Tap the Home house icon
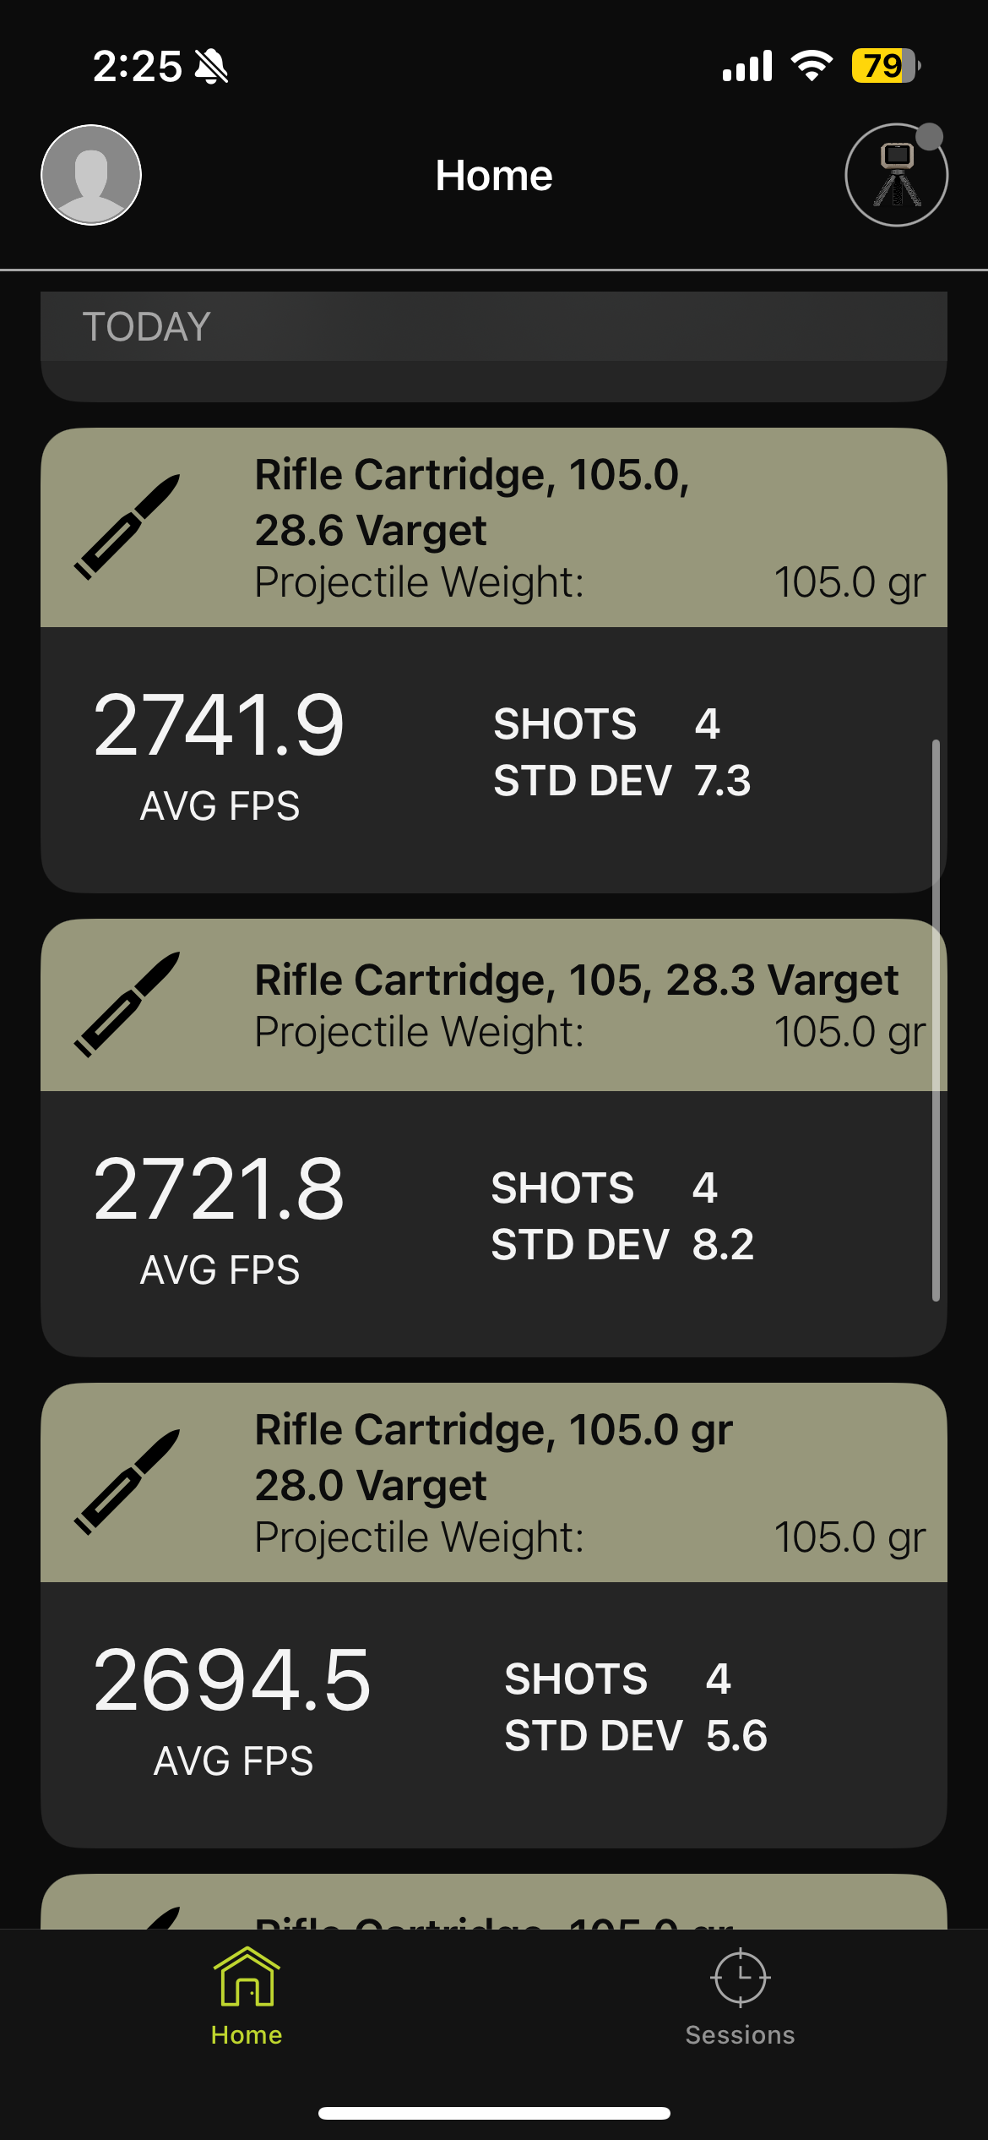988x2140 pixels. pyautogui.click(x=247, y=1978)
